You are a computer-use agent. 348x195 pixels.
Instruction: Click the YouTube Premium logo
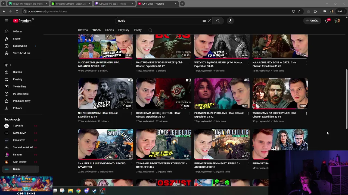[22, 21]
